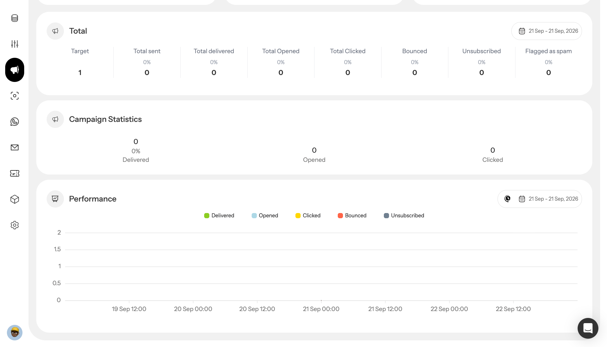Open the email envelope sidebar icon
The height and width of the screenshot is (347, 607).
tap(15, 147)
